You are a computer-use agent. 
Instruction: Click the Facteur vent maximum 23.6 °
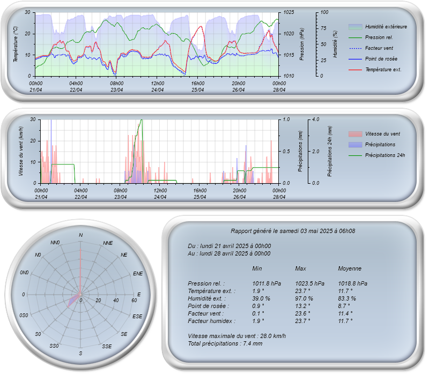click(302, 314)
